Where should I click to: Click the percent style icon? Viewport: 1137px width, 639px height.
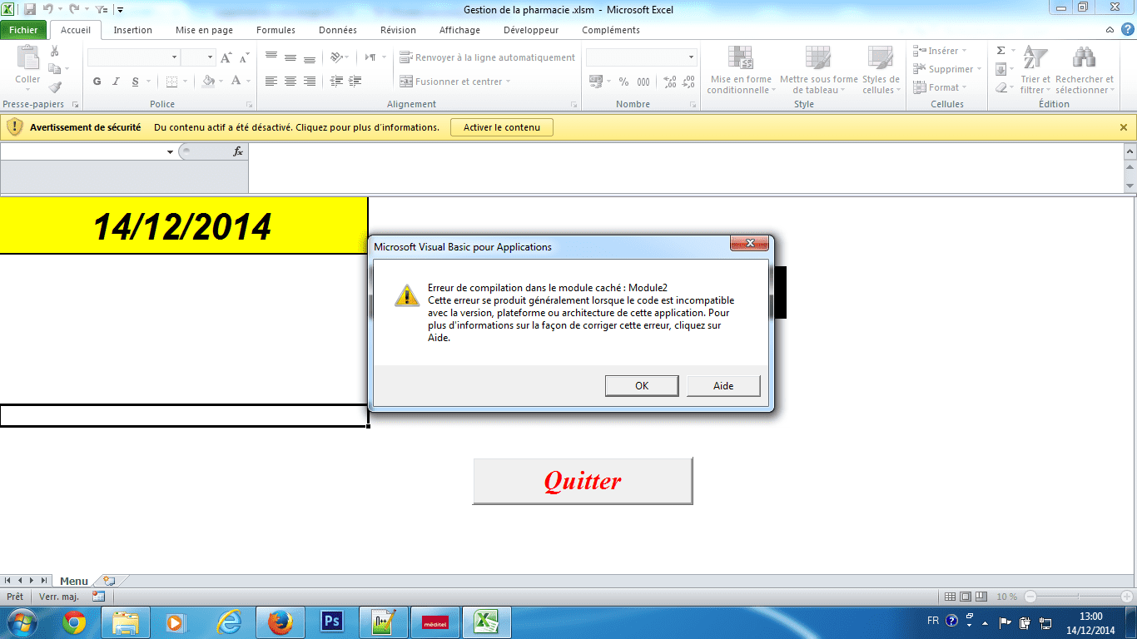[x=623, y=82]
